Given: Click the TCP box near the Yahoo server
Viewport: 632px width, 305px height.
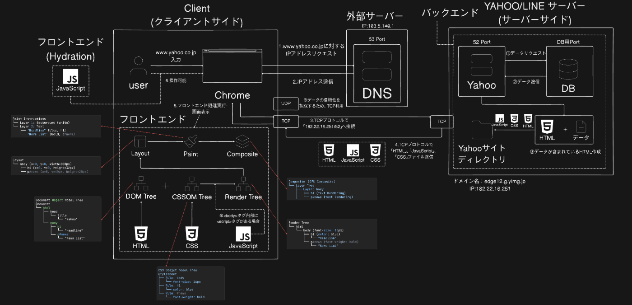Looking at the screenshot, I should click(442, 121).
